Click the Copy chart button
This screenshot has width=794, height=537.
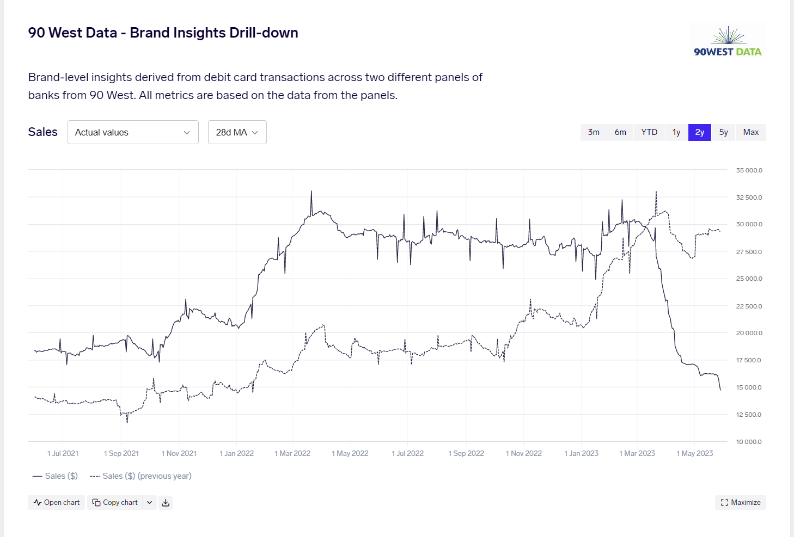click(115, 503)
